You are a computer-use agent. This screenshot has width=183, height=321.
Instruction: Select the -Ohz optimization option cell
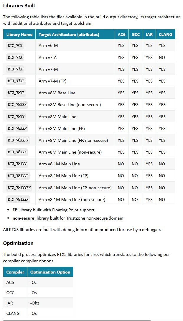pos(35,303)
